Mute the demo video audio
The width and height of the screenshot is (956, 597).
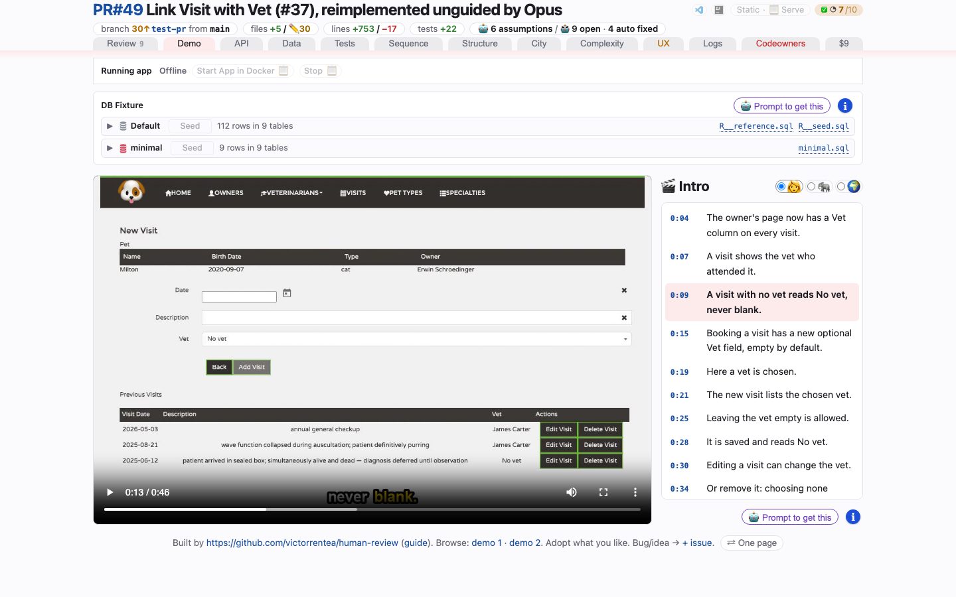coord(571,492)
